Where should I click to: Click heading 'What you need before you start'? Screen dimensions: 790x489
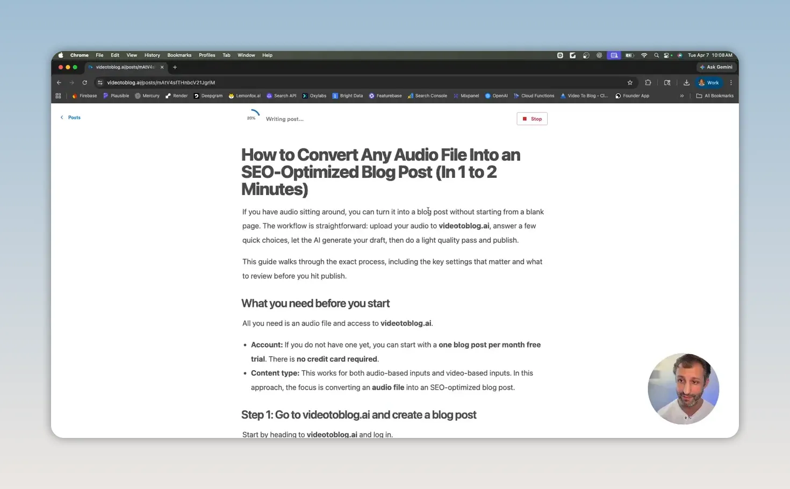(315, 303)
